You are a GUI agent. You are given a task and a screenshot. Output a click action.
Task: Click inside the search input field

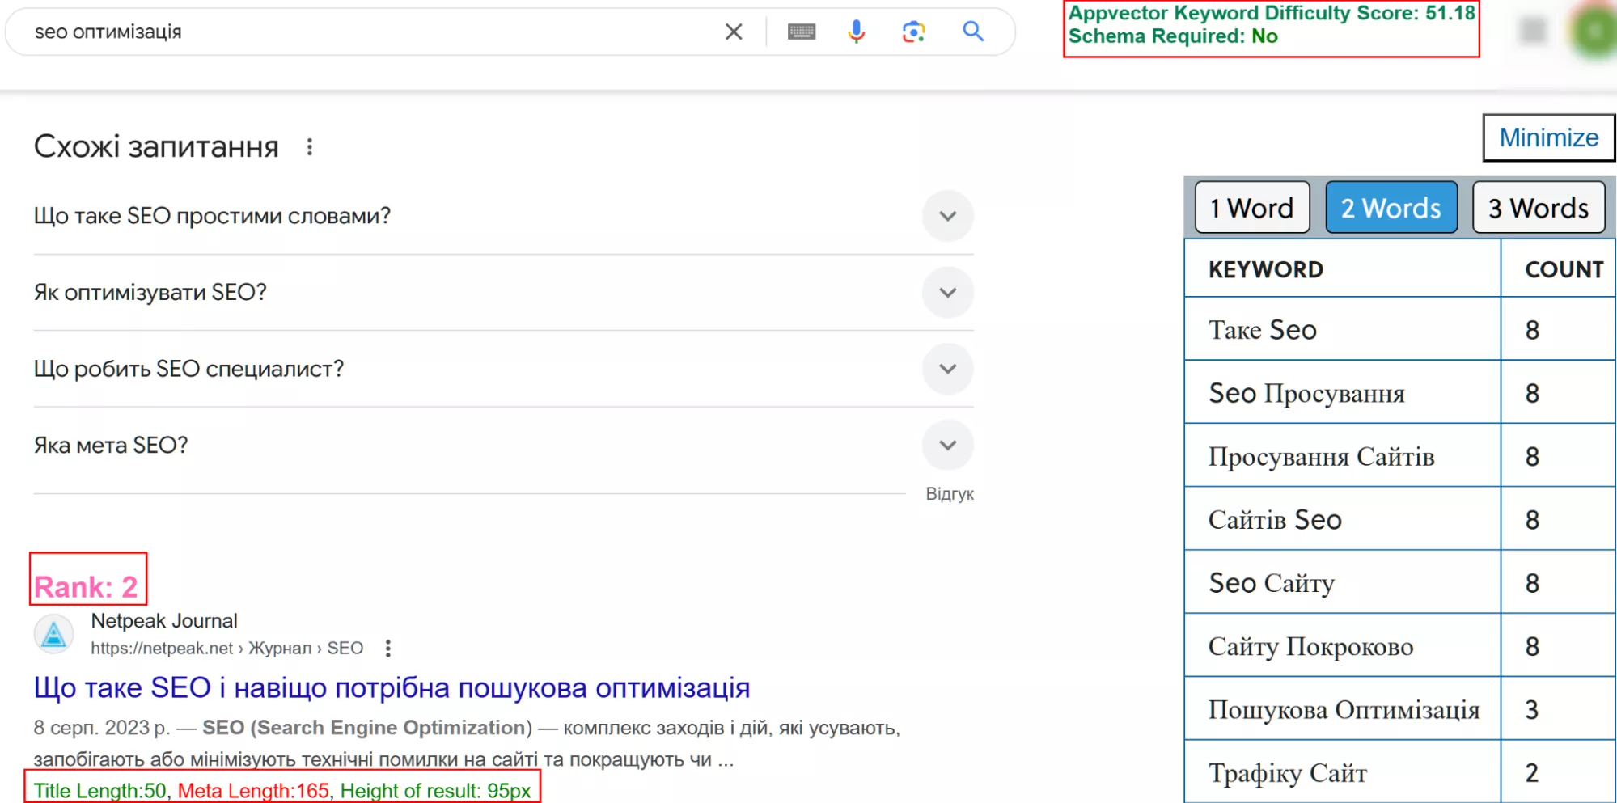tap(324, 32)
